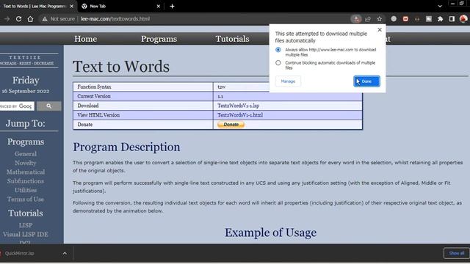Reload the page with the refresh icon

[18, 19]
